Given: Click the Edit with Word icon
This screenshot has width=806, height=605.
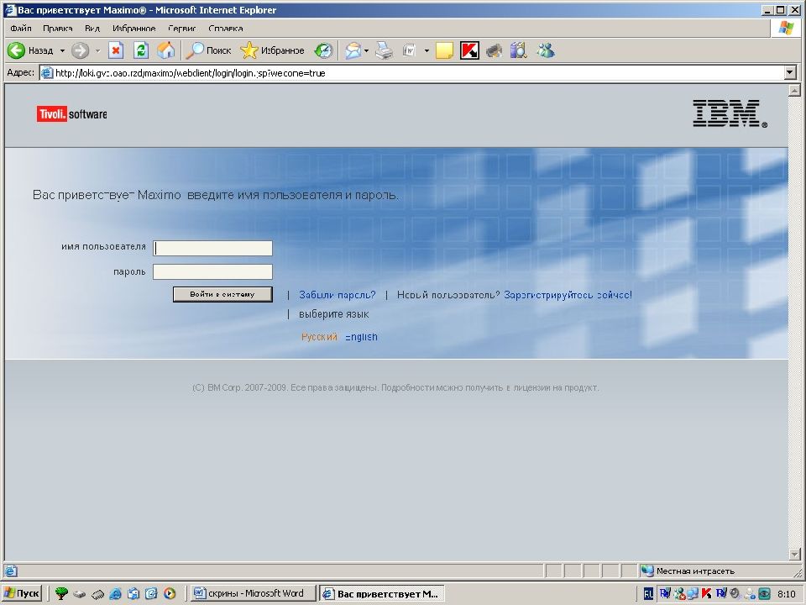Looking at the screenshot, I should 409,50.
